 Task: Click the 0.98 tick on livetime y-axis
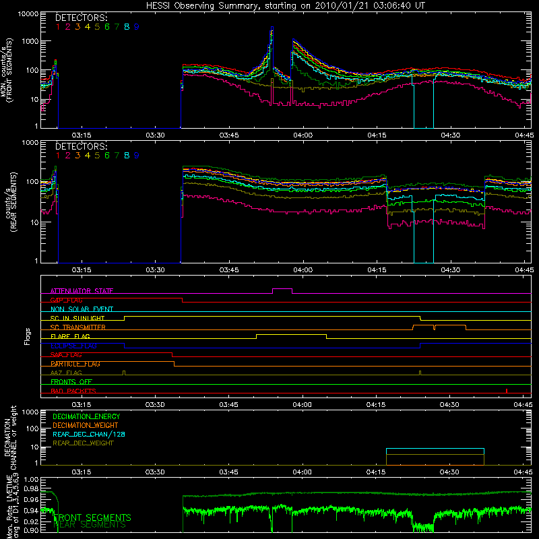[x=31, y=489]
